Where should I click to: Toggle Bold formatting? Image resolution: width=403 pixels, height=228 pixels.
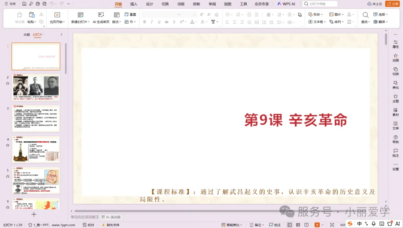tap(144, 22)
